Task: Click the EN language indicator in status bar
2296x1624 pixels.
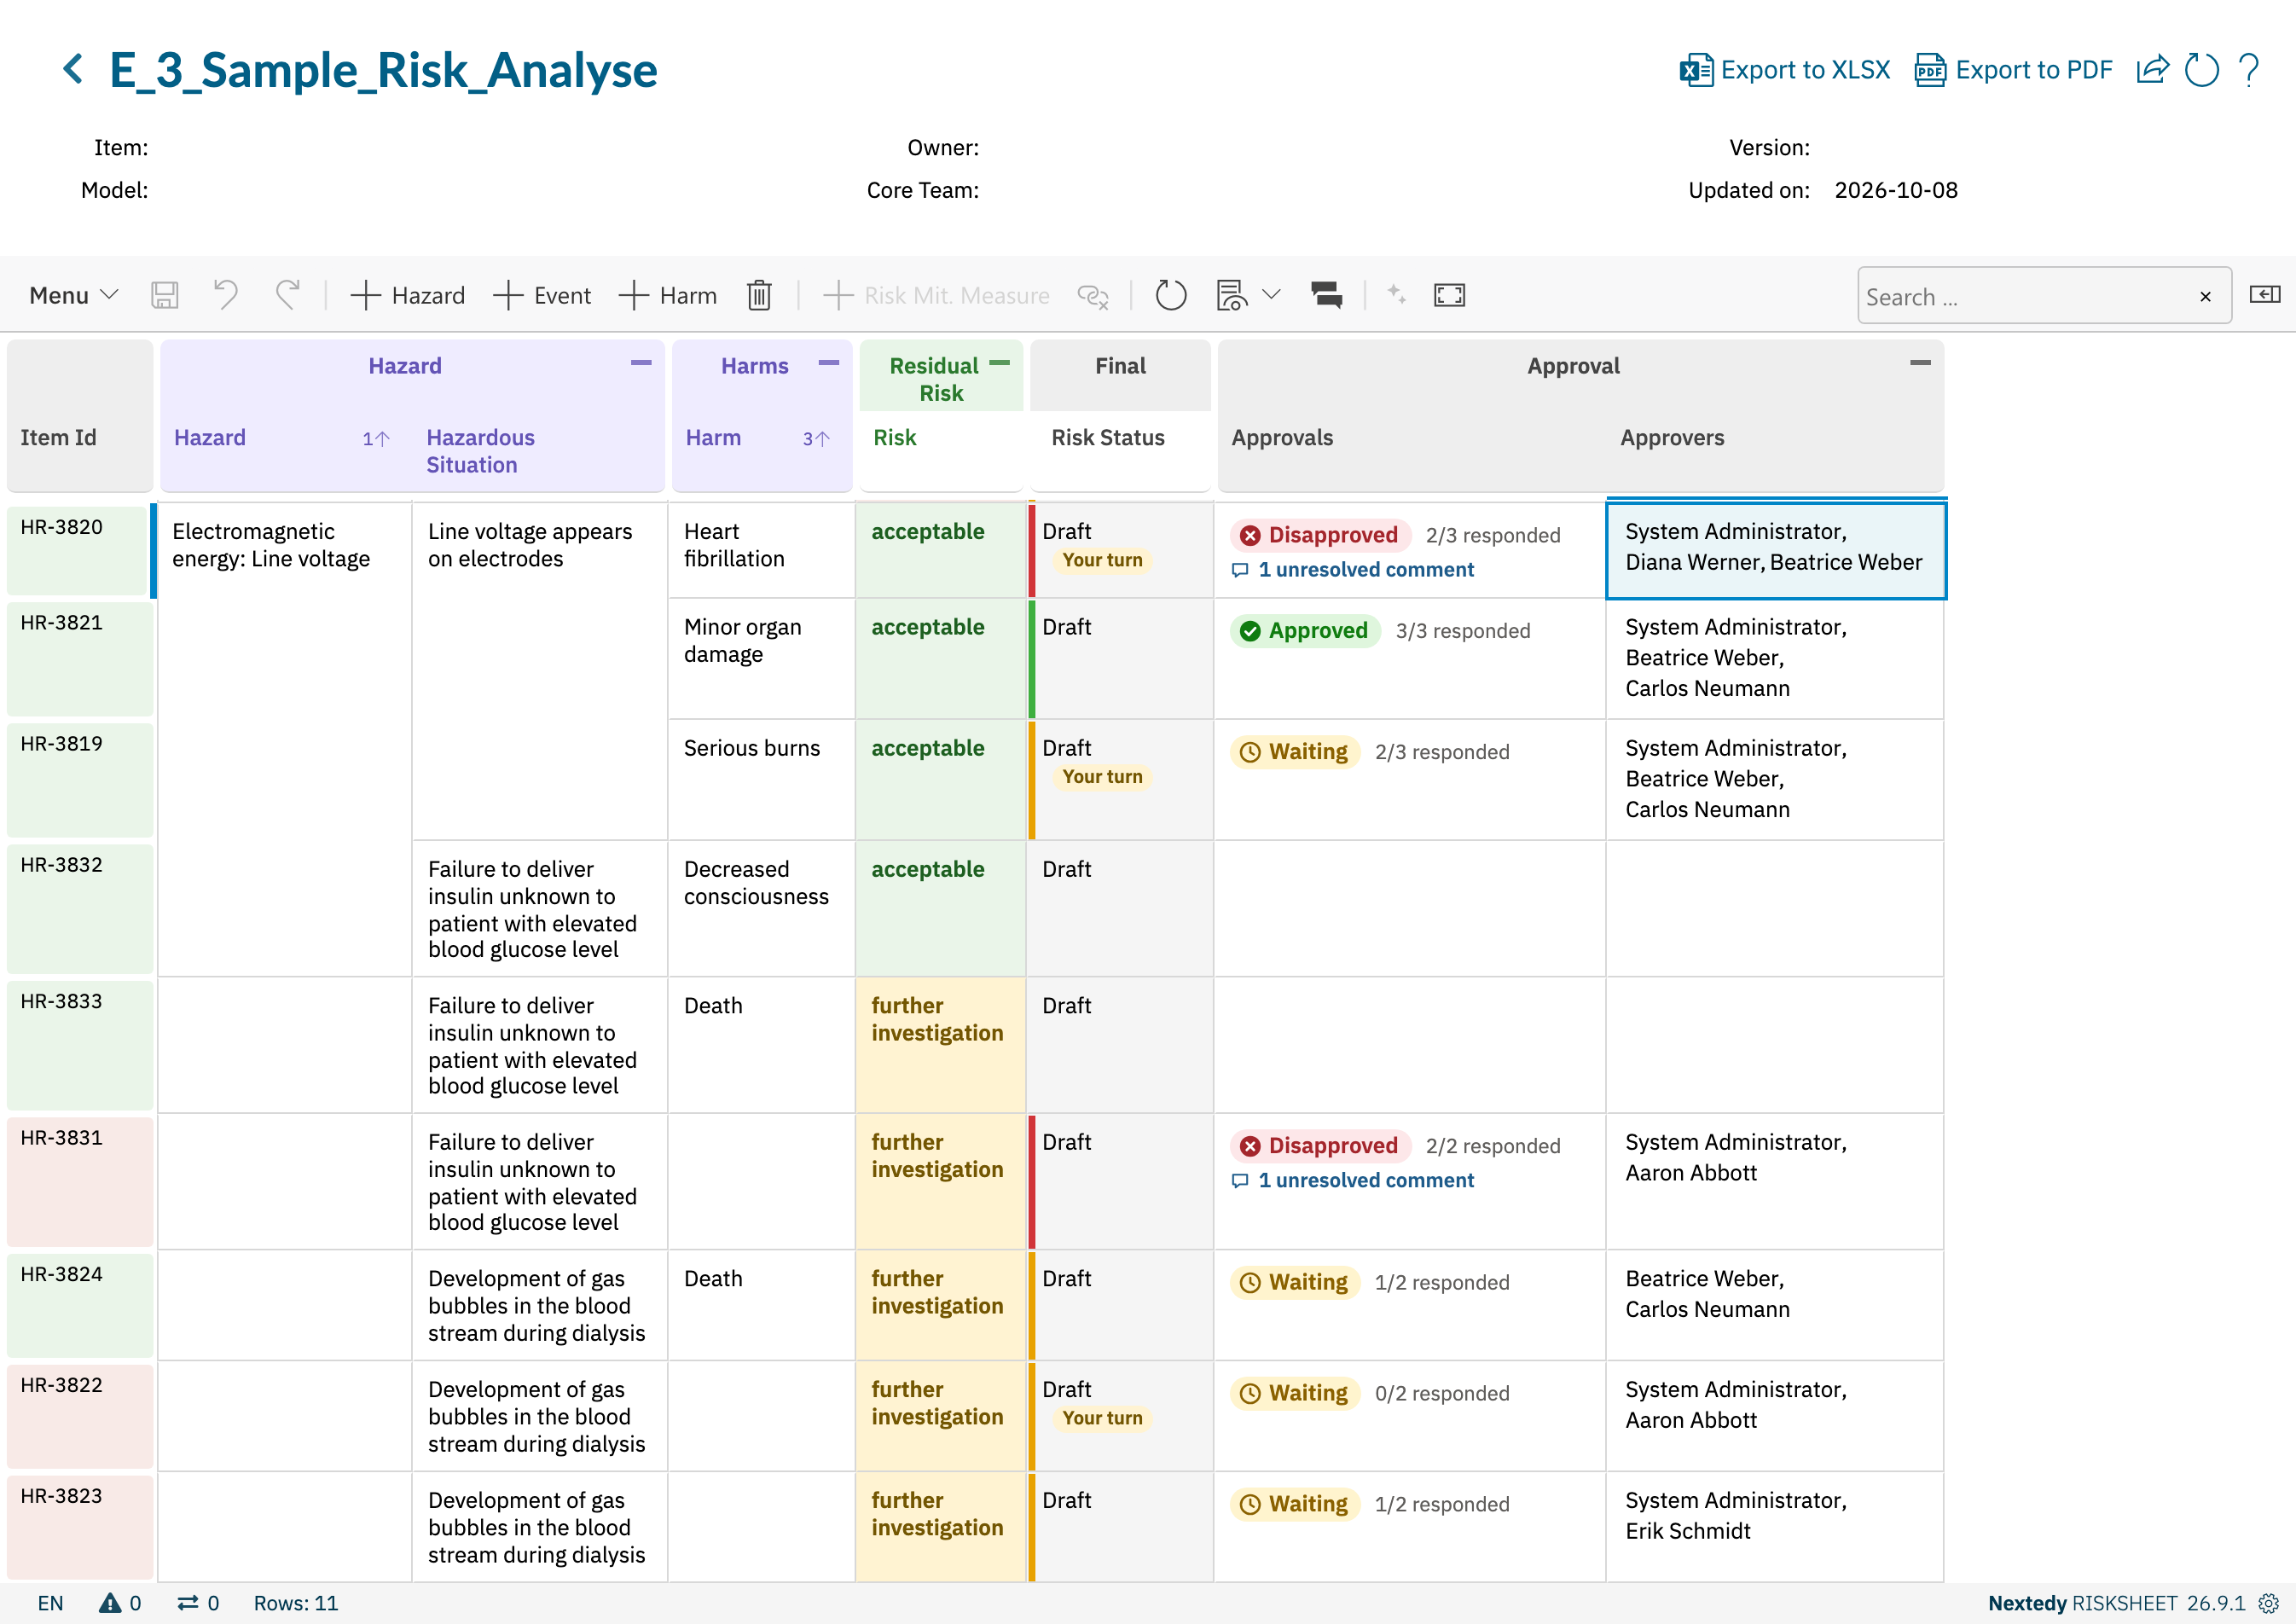Action: (50, 1603)
